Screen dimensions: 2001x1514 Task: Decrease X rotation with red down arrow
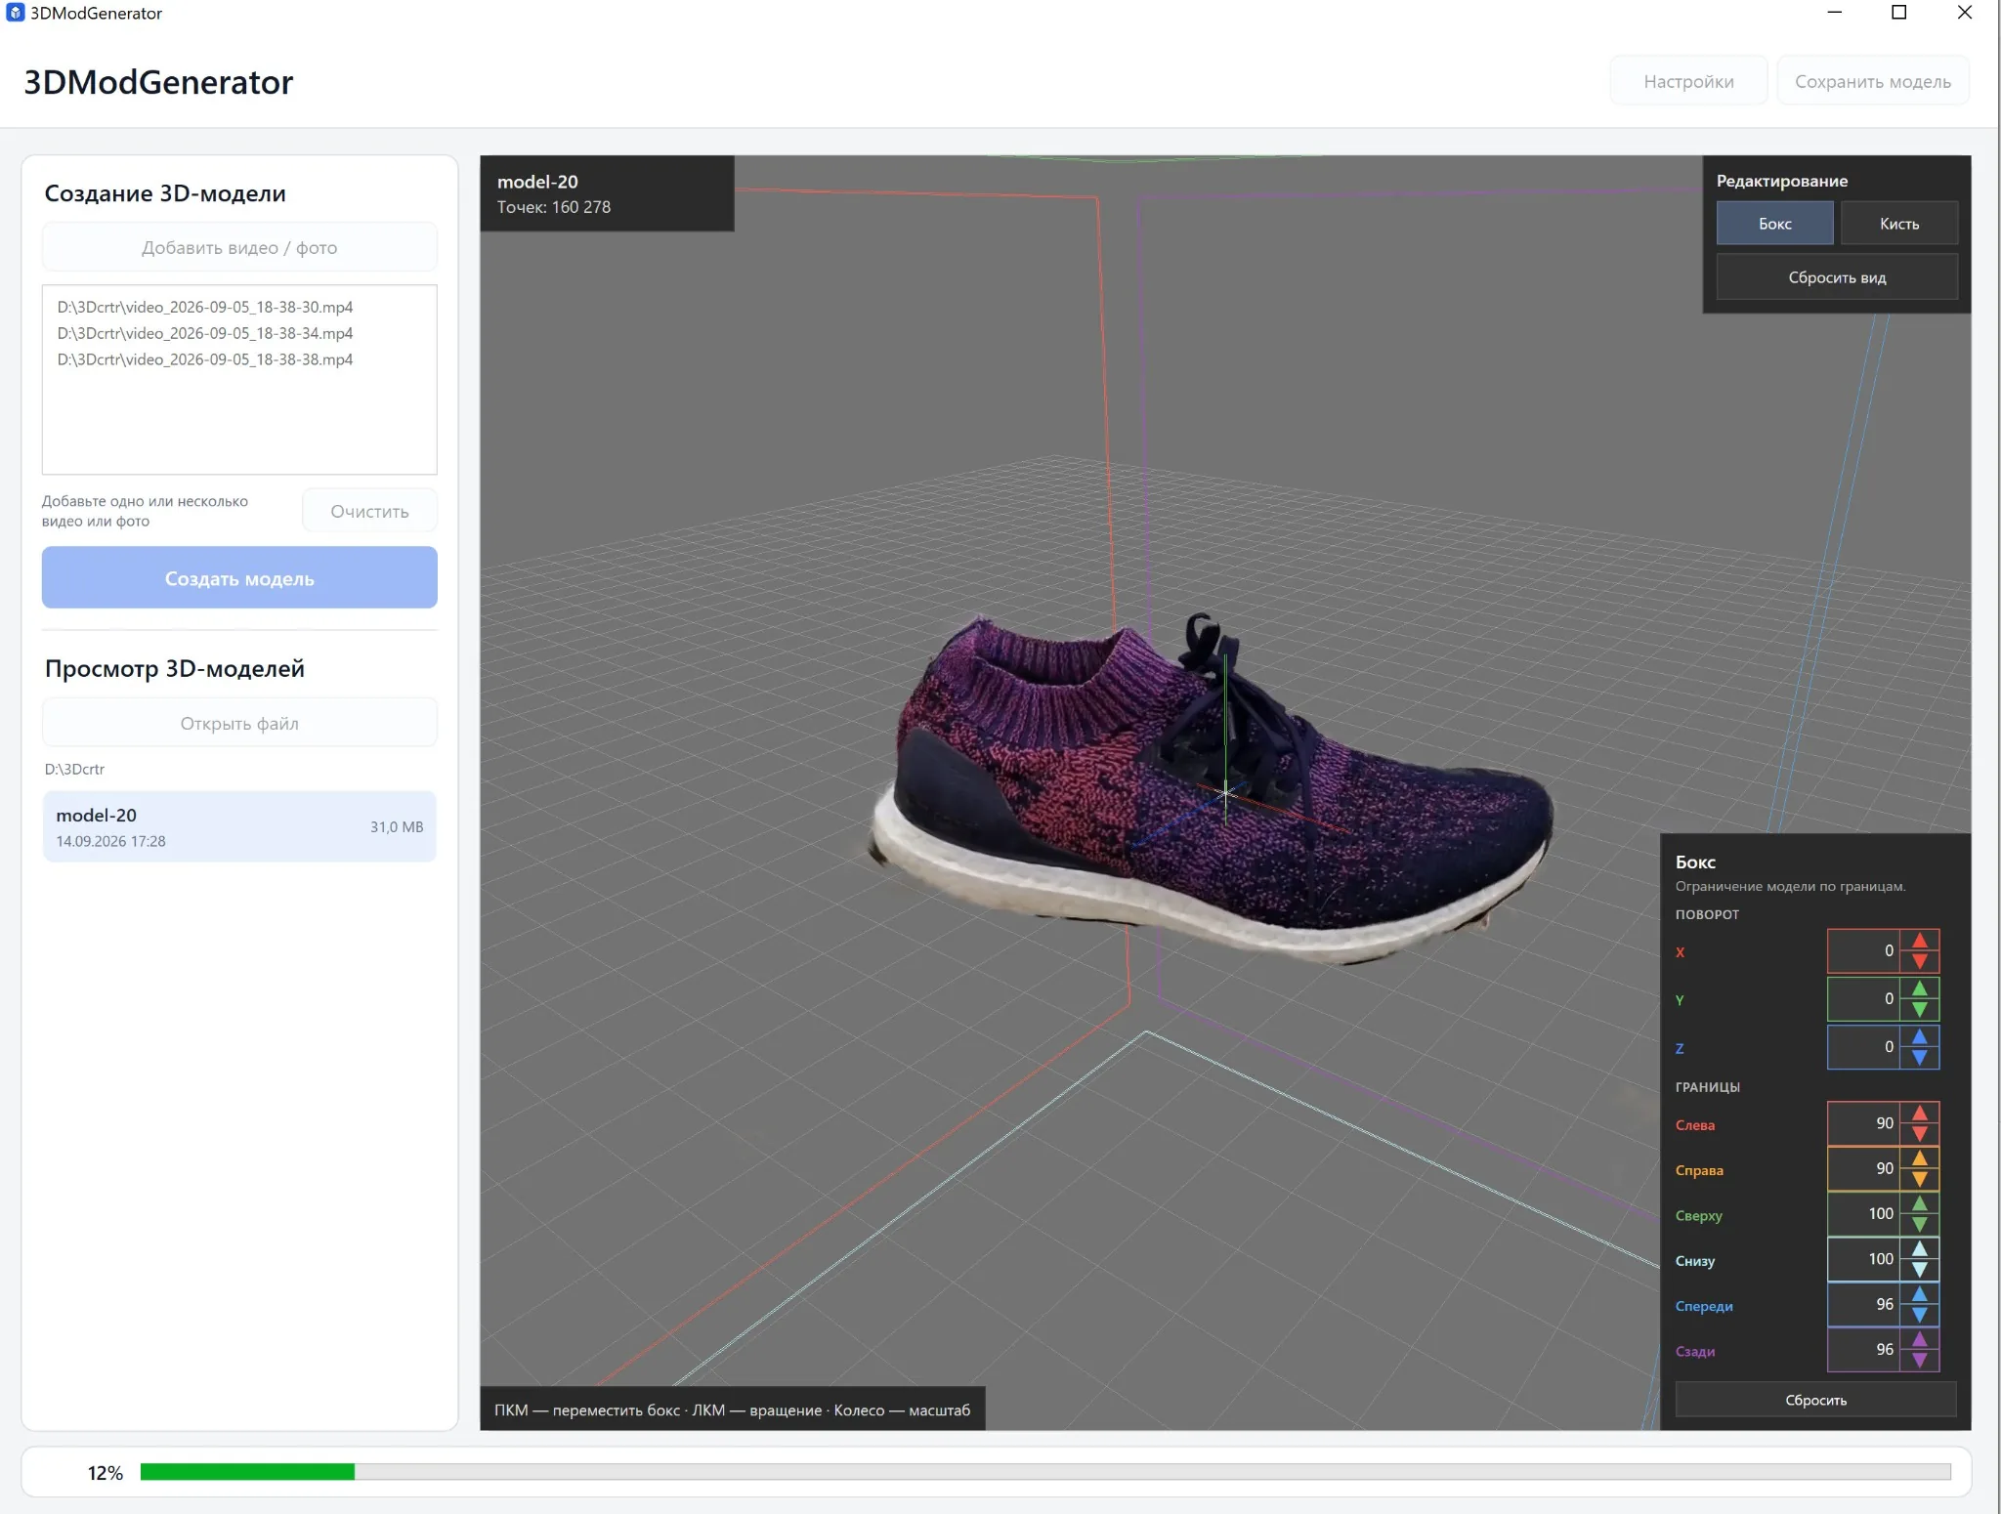coord(1919,961)
